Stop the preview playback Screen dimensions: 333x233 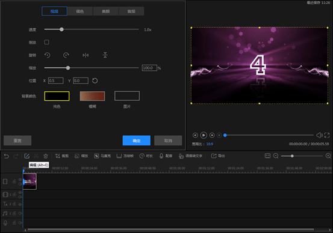tap(219, 135)
